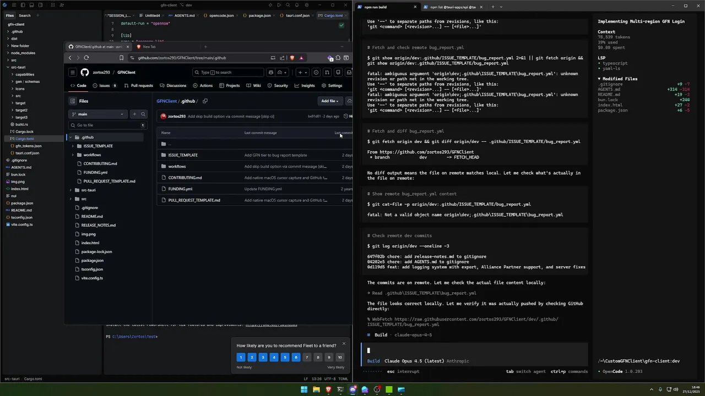705x396 pixels.
Task: Switch to the Pull requests tab
Action: click(138, 86)
